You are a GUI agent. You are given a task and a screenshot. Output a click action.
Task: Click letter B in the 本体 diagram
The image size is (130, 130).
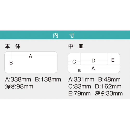tap(11, 63)
